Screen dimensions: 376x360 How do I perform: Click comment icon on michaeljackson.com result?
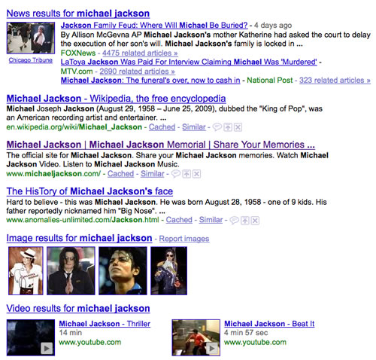(x=176, y=174)
